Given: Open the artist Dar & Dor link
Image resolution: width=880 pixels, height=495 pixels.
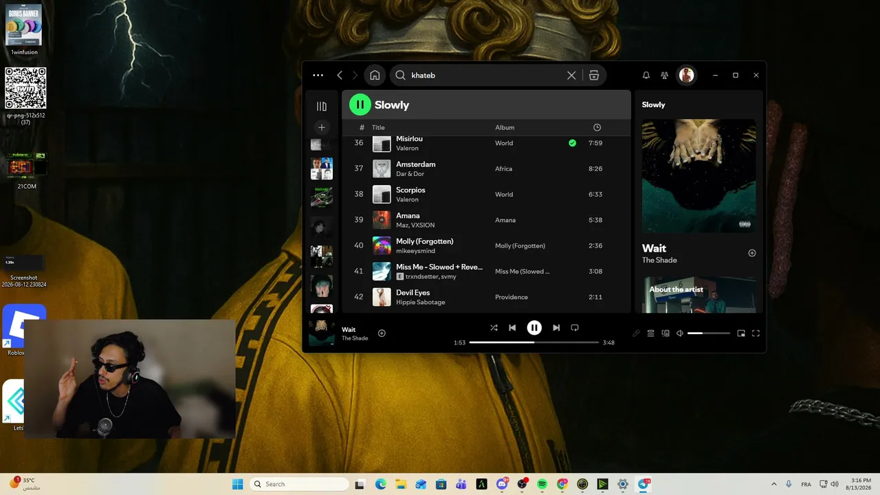Looking at the screenshot, I should tap(410, 174).
